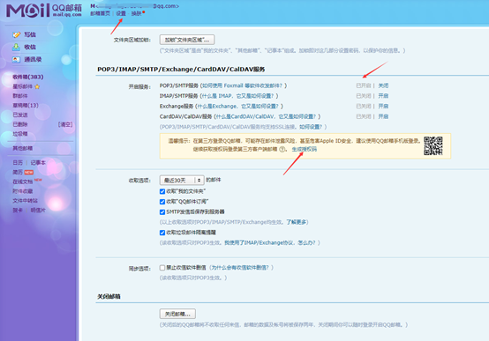Click the 生成授权码 link
The width and height of the screenshot is (489, 341).
[x=304, y=149]
